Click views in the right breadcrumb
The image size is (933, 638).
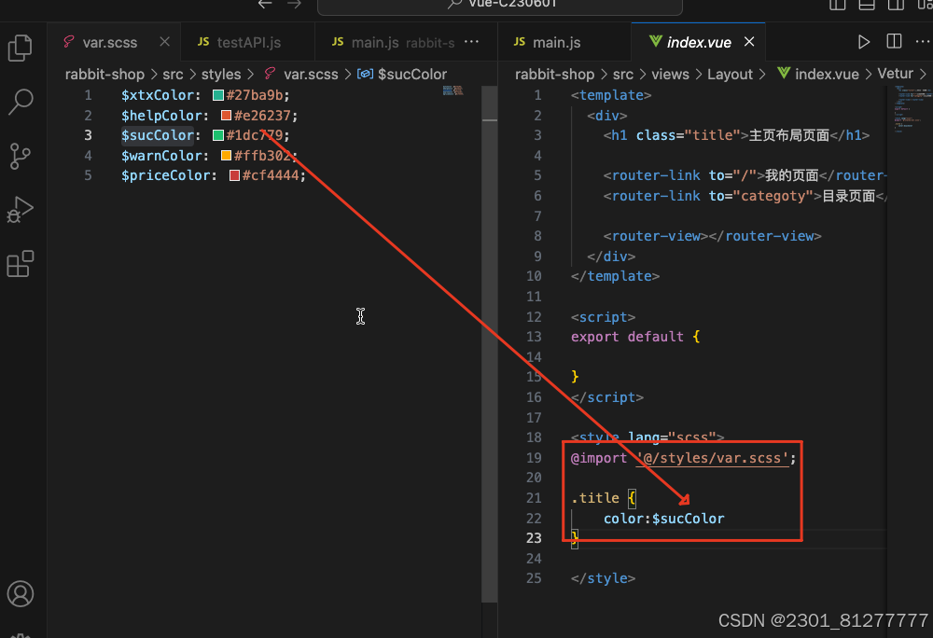point(670,75)
